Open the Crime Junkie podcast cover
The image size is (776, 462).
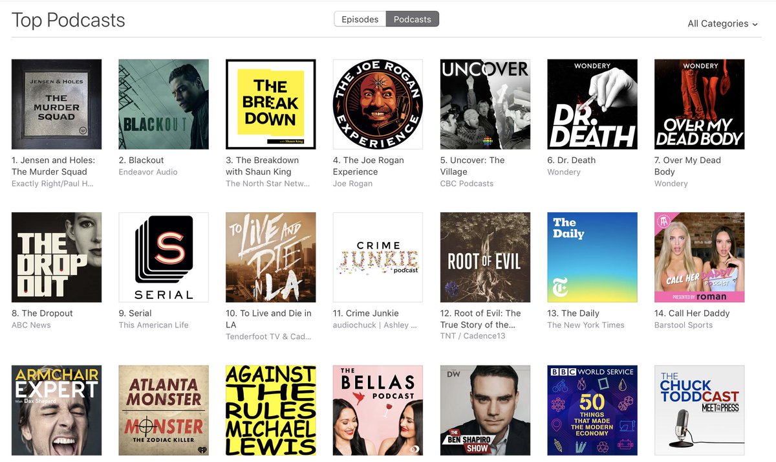coord(378,258)
